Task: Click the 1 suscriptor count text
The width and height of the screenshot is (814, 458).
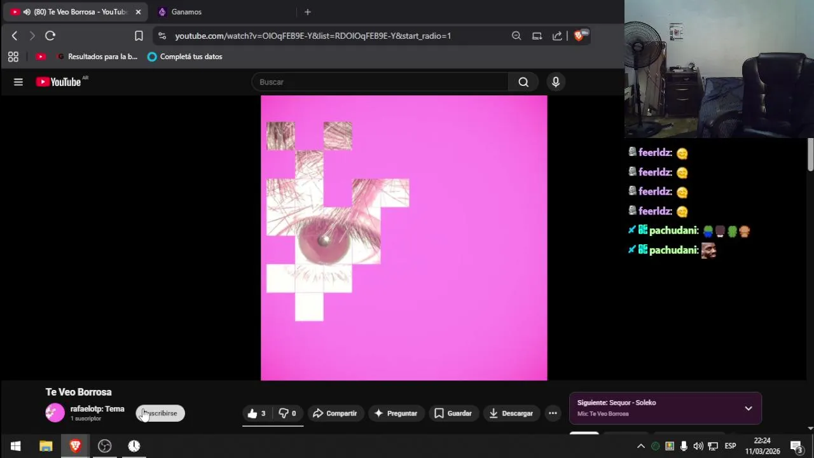Action: pos(86,419)
